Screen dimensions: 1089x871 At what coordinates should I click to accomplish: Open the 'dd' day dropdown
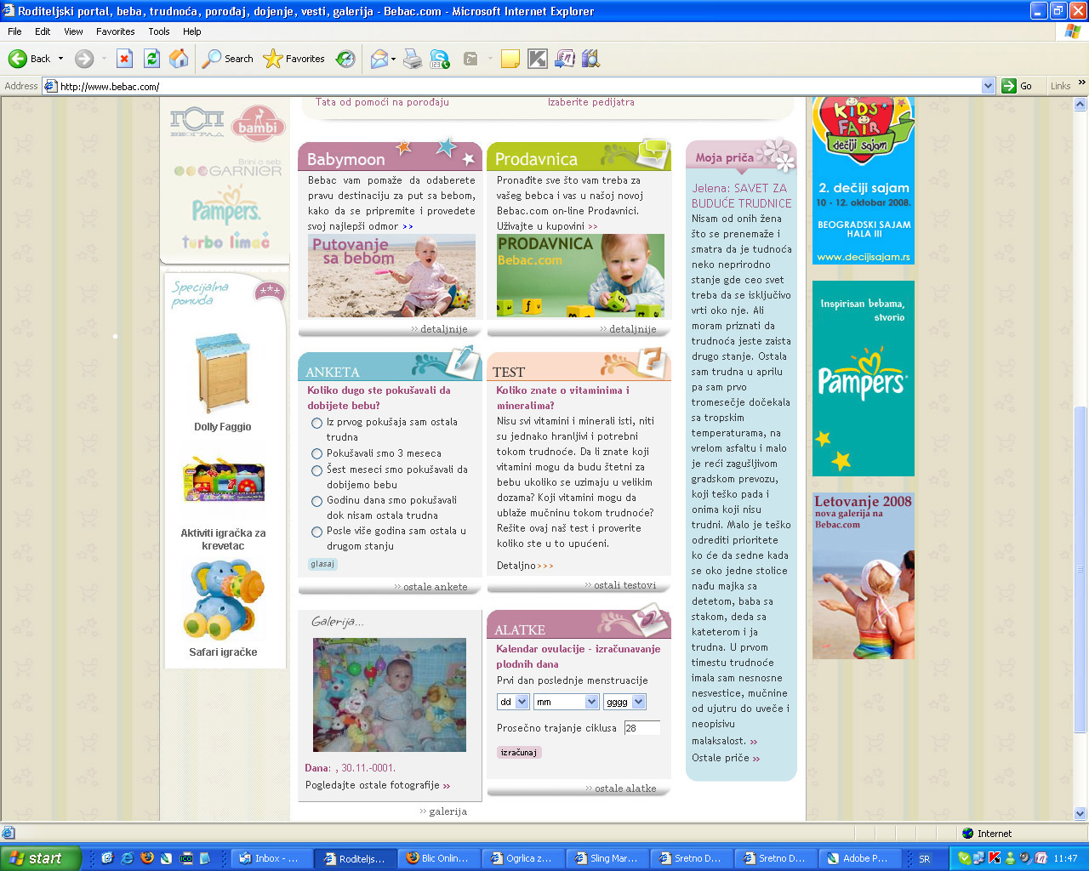tap(514, 702)
